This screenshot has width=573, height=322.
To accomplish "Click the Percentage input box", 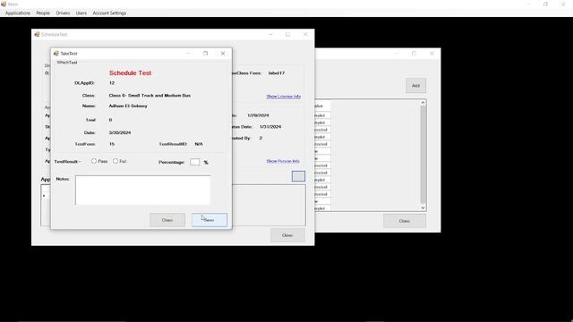I will [195, 162].
